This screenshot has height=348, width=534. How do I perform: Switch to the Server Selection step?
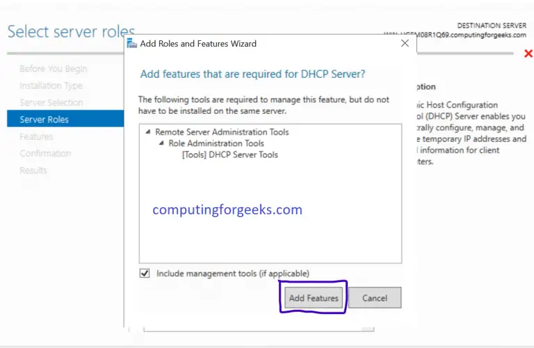coord(51,103)
